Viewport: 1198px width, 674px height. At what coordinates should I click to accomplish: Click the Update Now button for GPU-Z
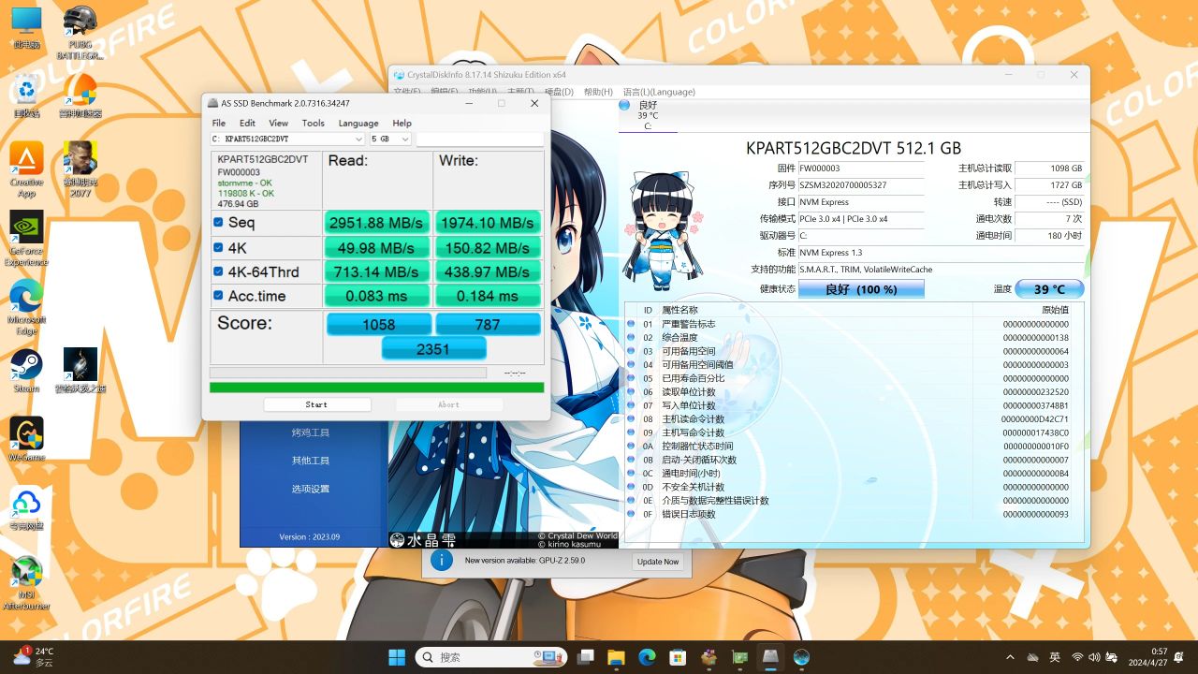pyautogui.click(x=658, y=562)
